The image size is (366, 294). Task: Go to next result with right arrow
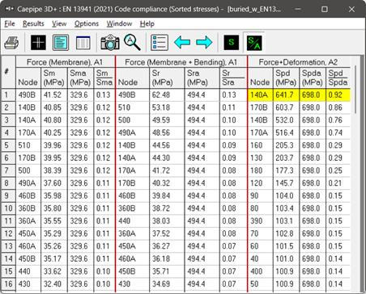click(x=204, y=43)
